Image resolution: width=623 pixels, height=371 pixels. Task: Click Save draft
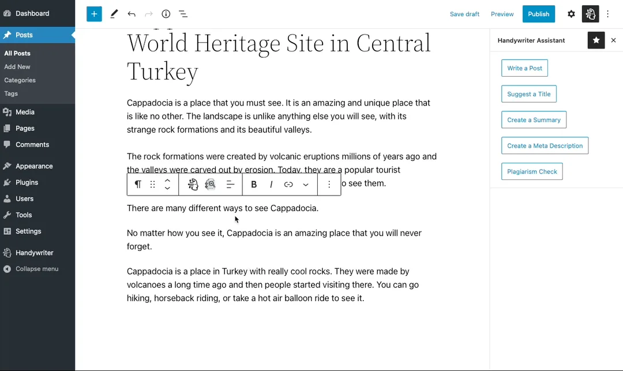(464, 14)
